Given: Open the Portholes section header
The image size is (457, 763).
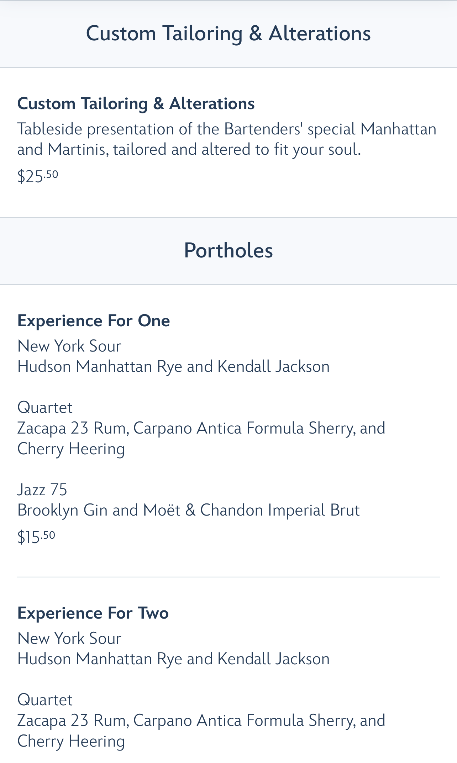Looking at the screenshot, I should pyautogui.click(x=228, y=250).
